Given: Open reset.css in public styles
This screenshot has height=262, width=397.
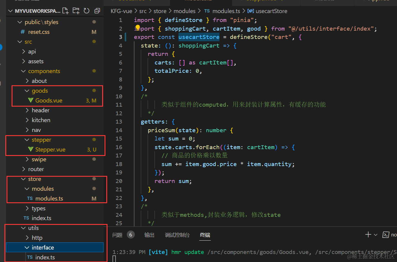Looking at the screenshot, I should [39, 32].
